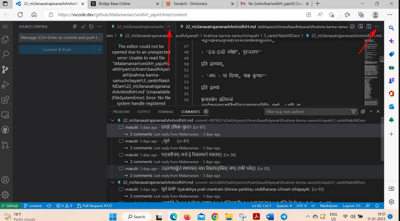
Task: Change the UTF-8 file encoding
Action: 302,206
